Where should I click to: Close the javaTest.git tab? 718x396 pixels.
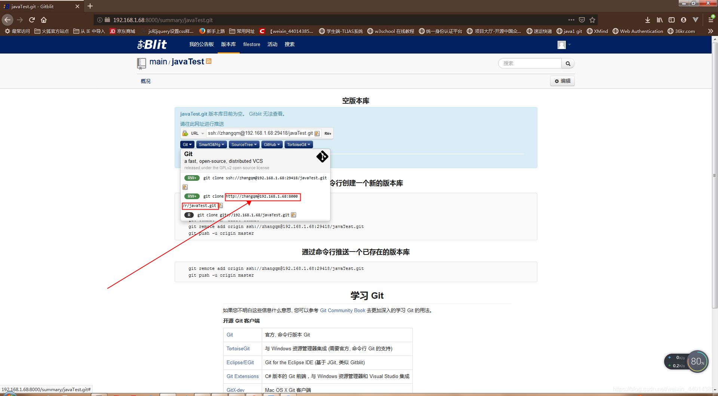point(77,6)
